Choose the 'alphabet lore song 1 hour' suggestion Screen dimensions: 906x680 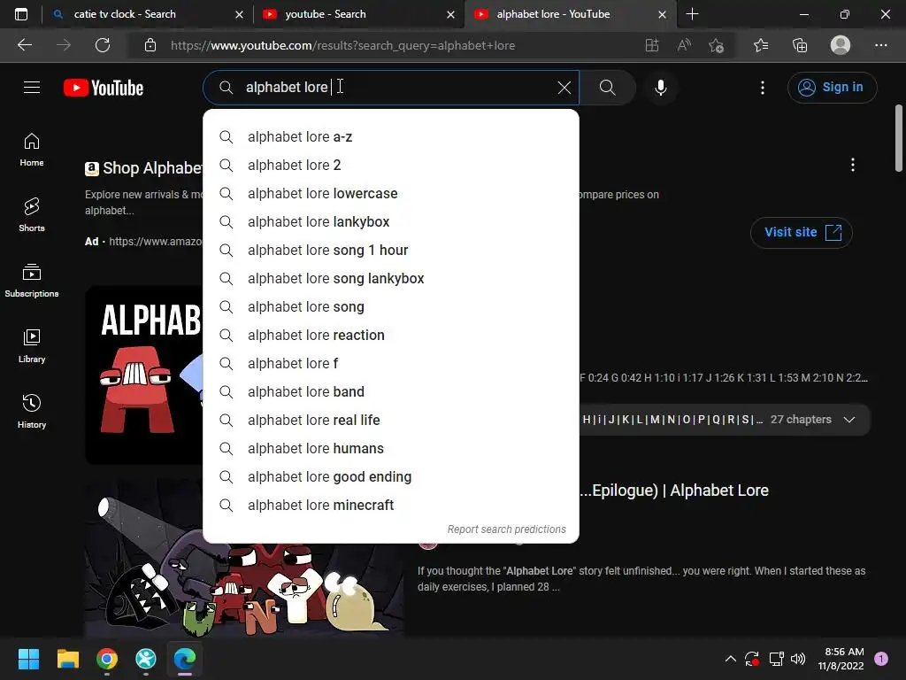391,251
